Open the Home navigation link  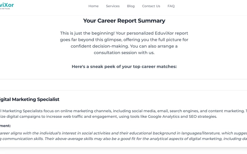click(93, 6)
